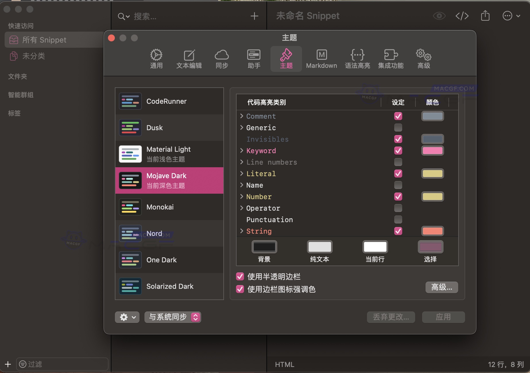Enable the Generic highlight checkbox
Screen dimensions: 530x373
[x=398, y=128]
